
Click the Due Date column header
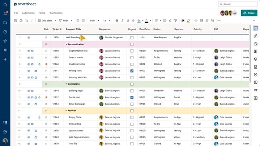tap(144, 29)
